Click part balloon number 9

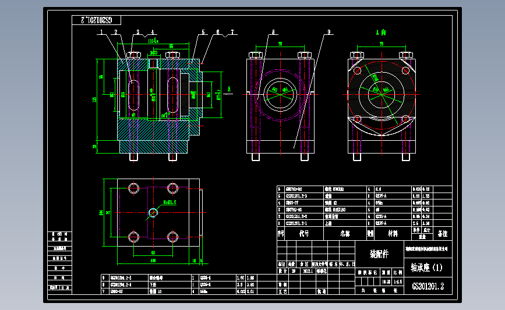click(329, 32)
